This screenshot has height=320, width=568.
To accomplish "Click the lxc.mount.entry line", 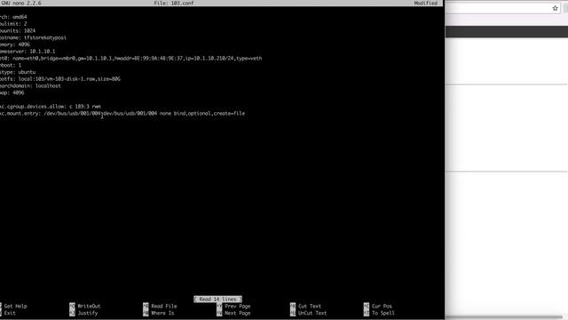I will [x=122, y=113].
